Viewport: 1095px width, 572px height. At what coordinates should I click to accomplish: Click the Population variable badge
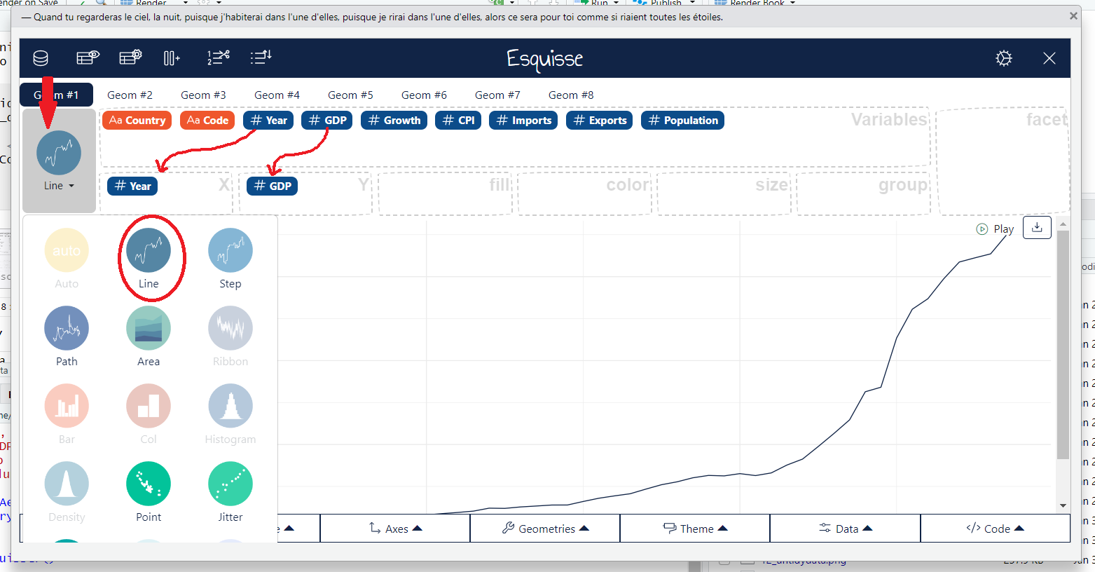[683, 121]
